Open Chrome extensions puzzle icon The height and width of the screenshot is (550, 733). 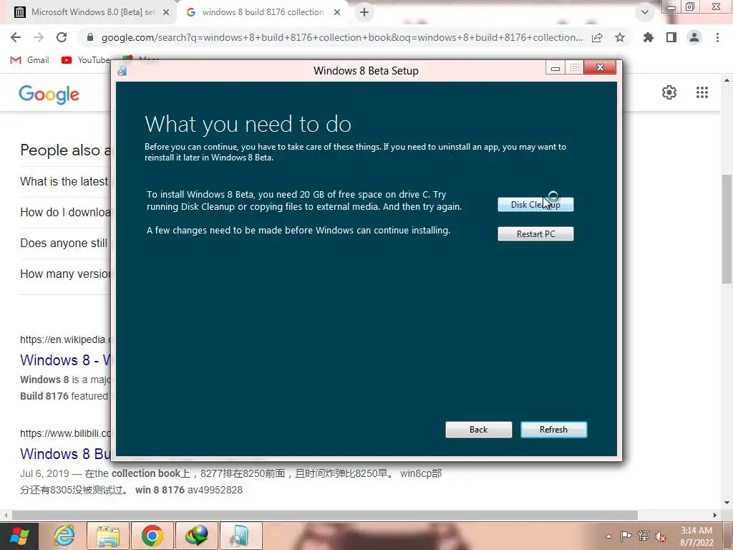coord(648,37)
